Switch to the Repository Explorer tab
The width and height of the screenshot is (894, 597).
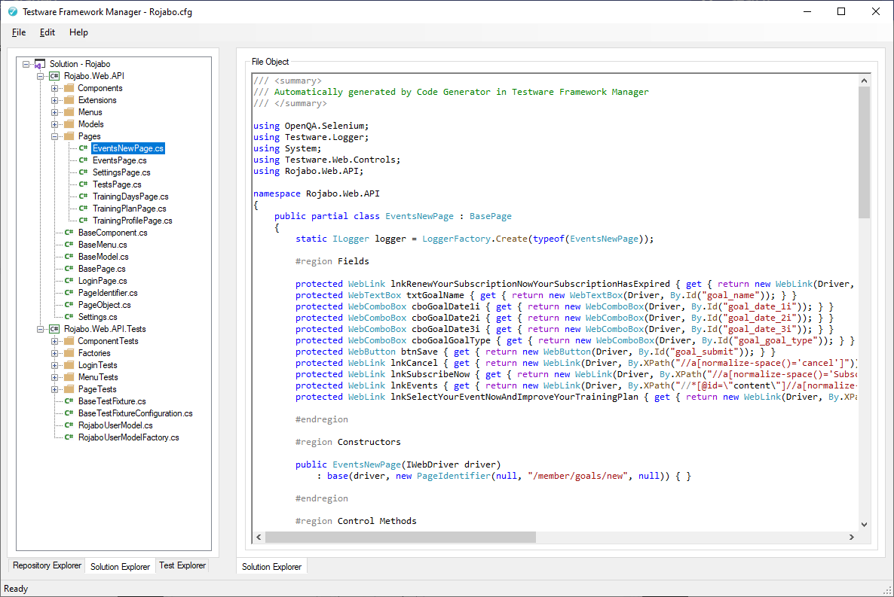(x=47, y=565)
